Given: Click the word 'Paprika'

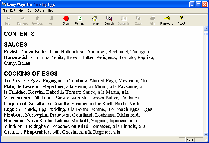Looking at the screenshot, I should [145, 57].
